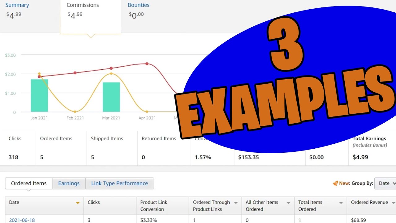Select the Commissions tab
This screenshot has height=223, width=396.
point(91,16)
